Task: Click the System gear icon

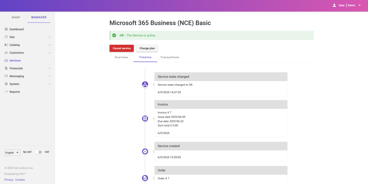Action: (6, 84)
